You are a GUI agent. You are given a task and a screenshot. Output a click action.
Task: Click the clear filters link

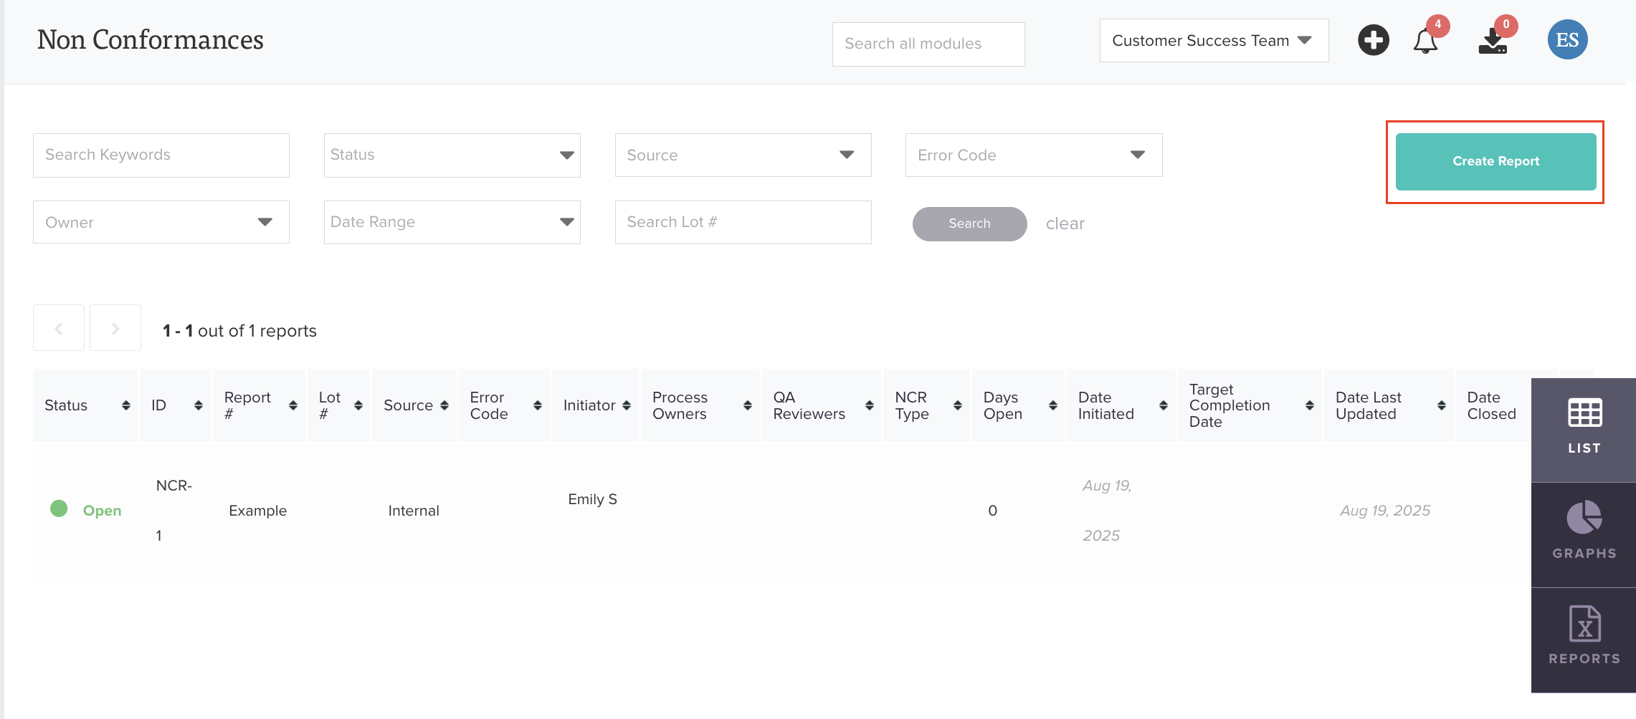click(1065, 224)
